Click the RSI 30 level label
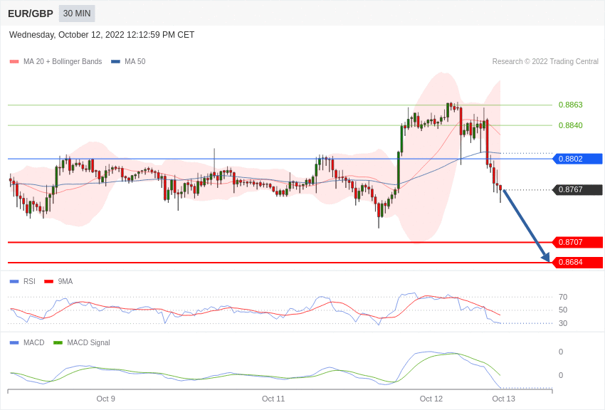This screenshot has height=410, width=605. [563, 324]
